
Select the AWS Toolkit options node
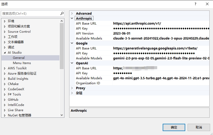point(17,68)
